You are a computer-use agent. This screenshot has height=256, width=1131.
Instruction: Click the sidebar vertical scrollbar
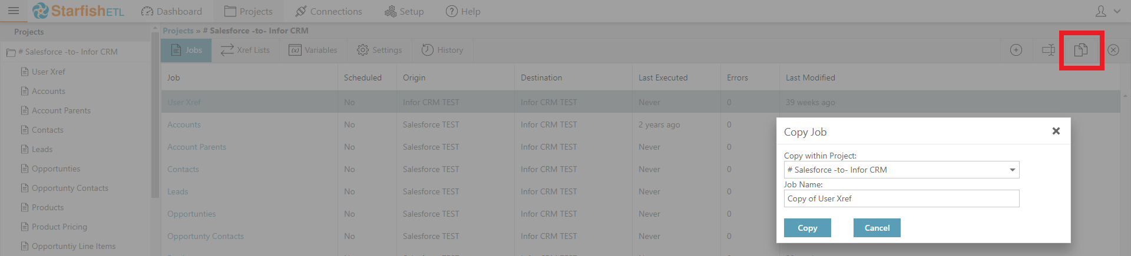155,117
